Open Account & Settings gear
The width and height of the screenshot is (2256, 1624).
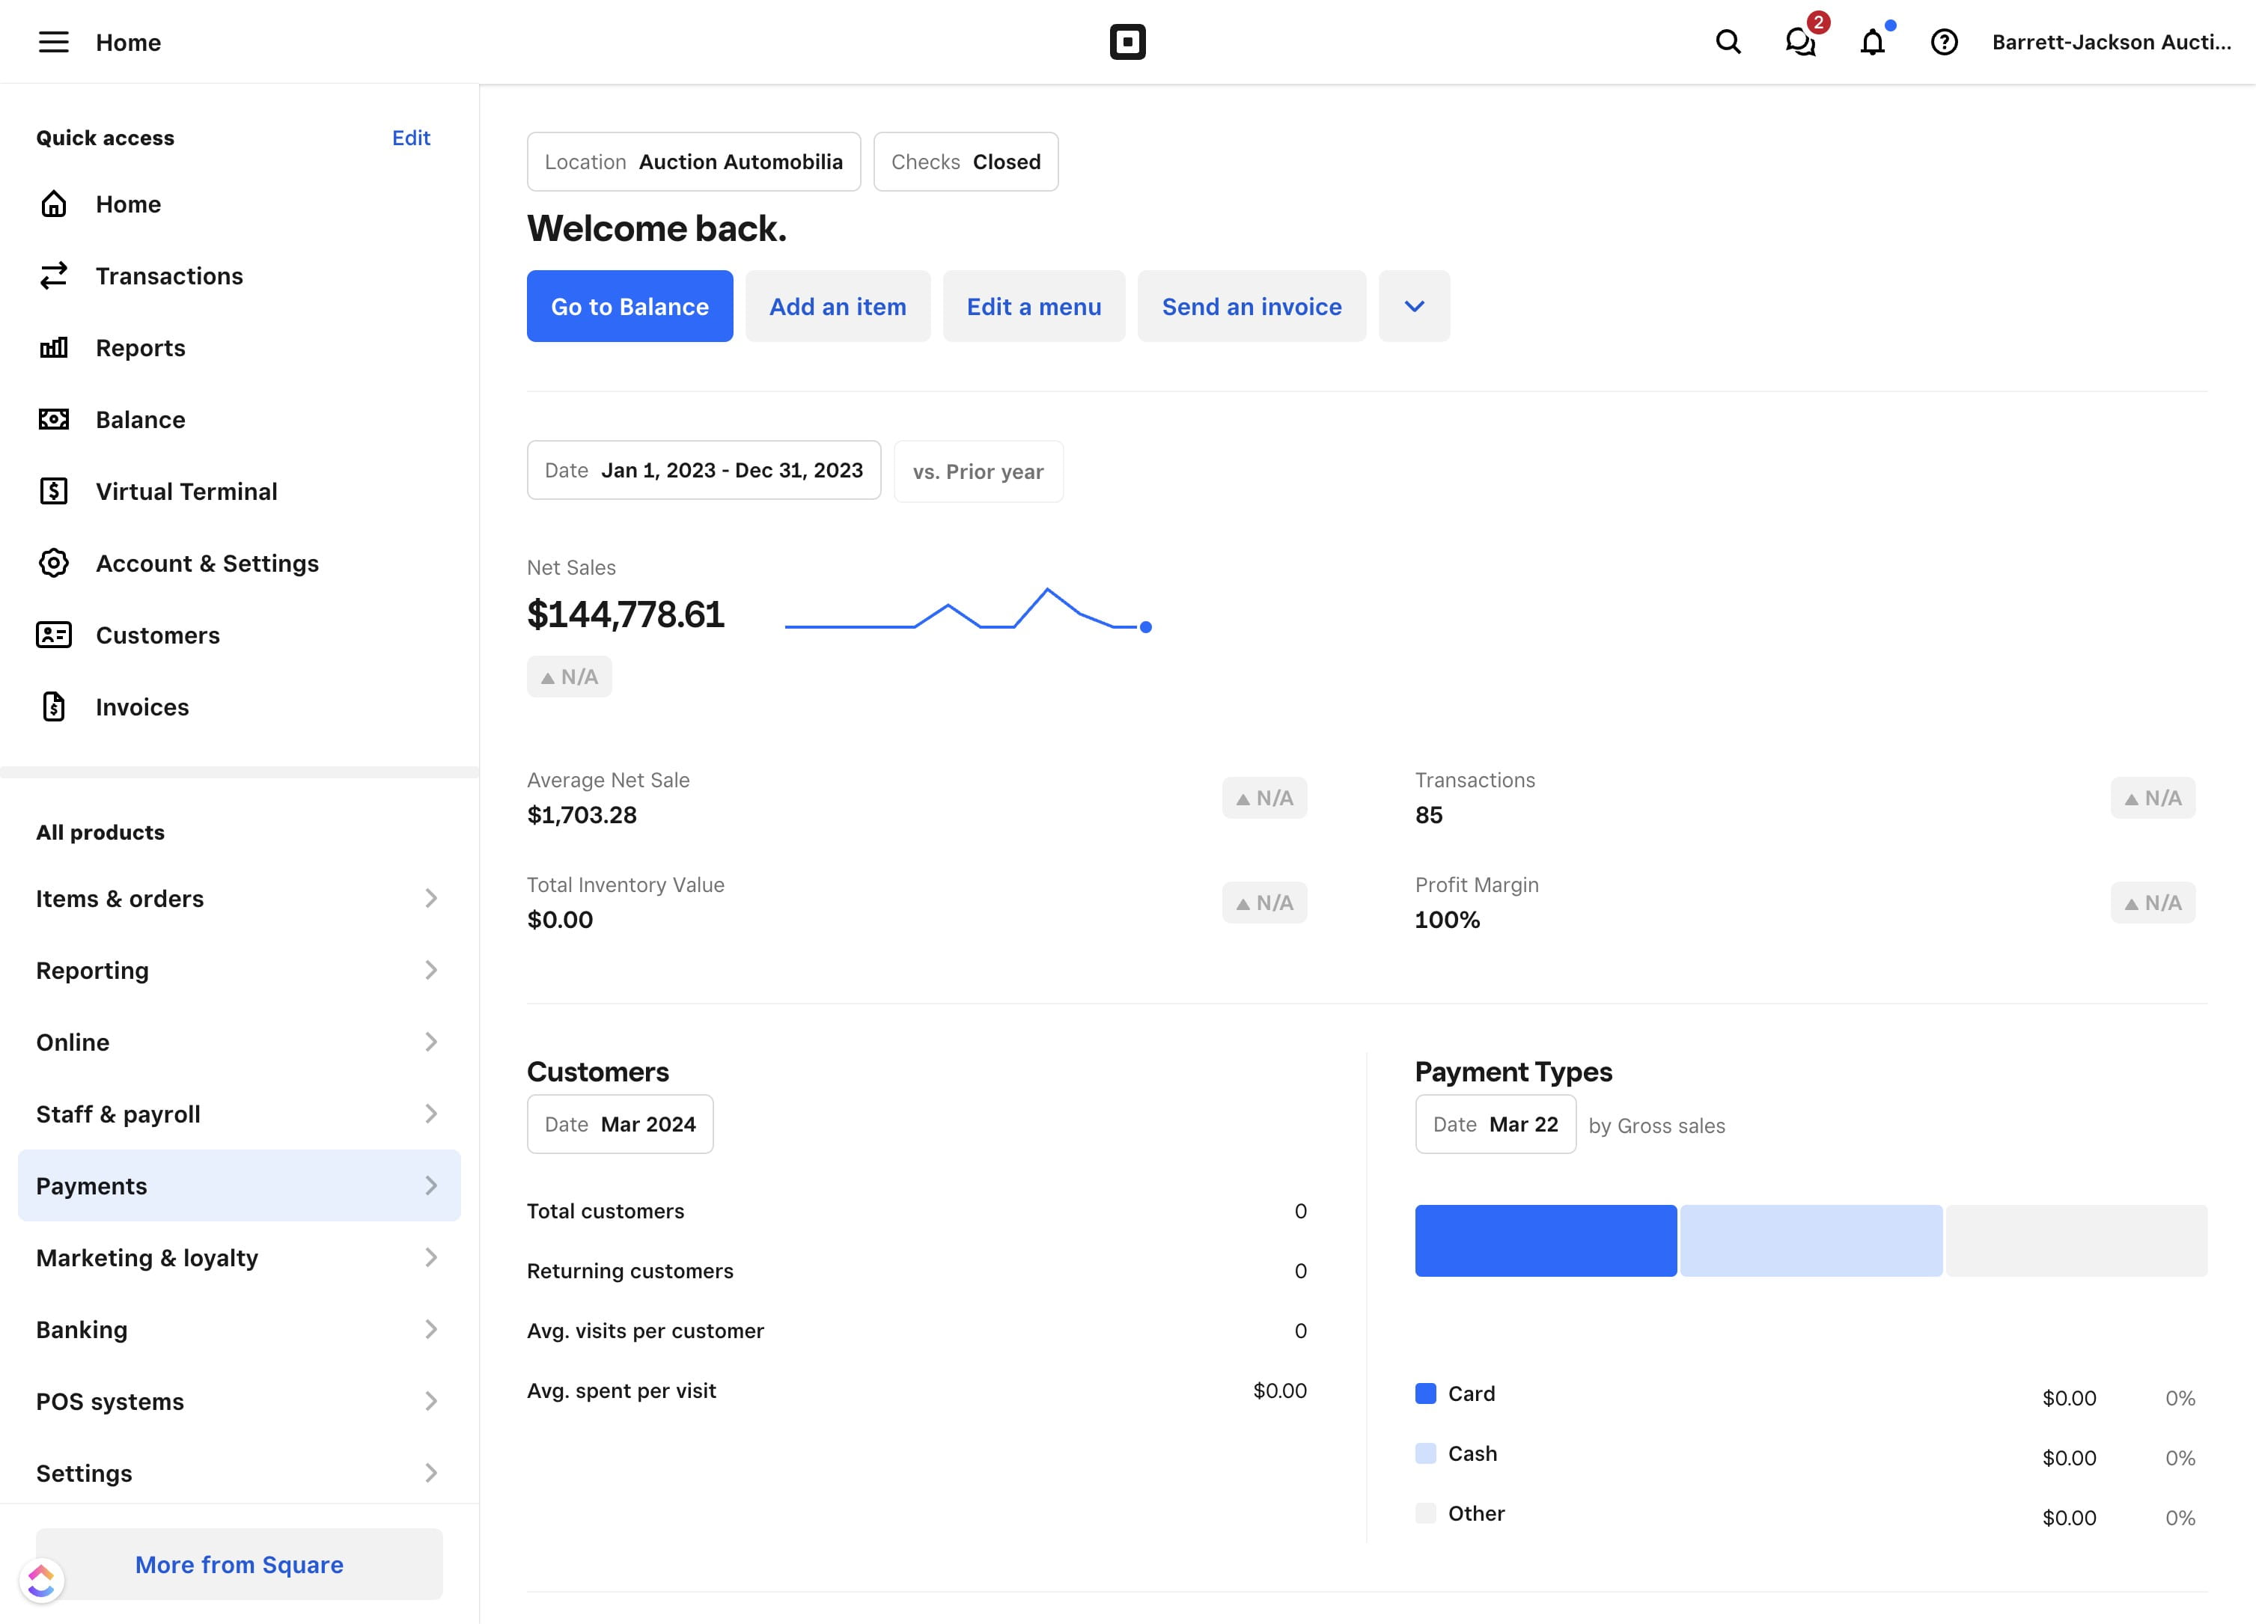(207, 563)
